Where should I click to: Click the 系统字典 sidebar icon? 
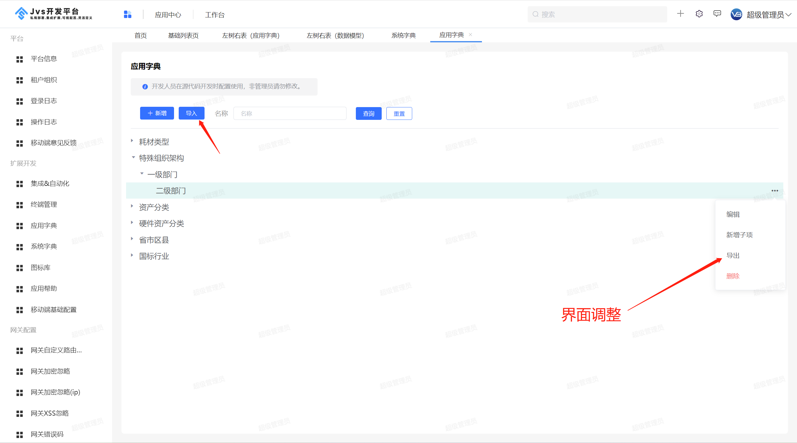point(20,247)
